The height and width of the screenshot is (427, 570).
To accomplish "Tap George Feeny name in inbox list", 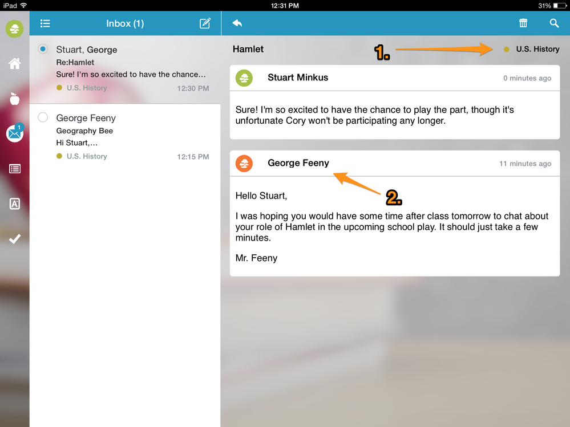I will tap(86, 118).
